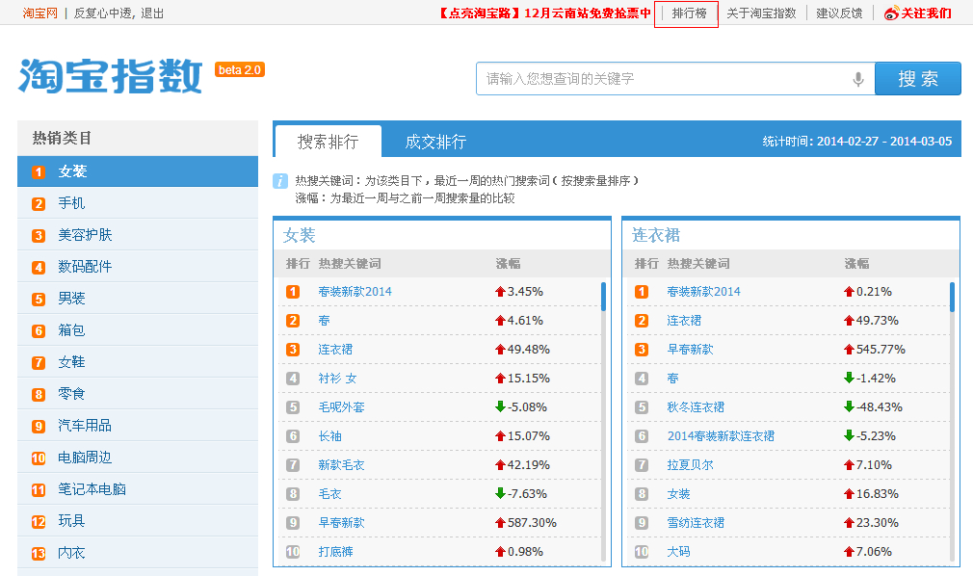Image resolution: width=973 pixels, height=576 pixels.
Task: Open the 点亮淘宝路 promotion link
Action: [x=545, y=13]
